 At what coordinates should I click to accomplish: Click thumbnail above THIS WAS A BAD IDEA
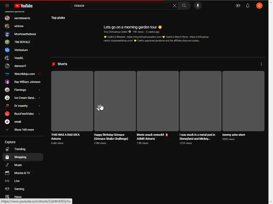[72, 101]
